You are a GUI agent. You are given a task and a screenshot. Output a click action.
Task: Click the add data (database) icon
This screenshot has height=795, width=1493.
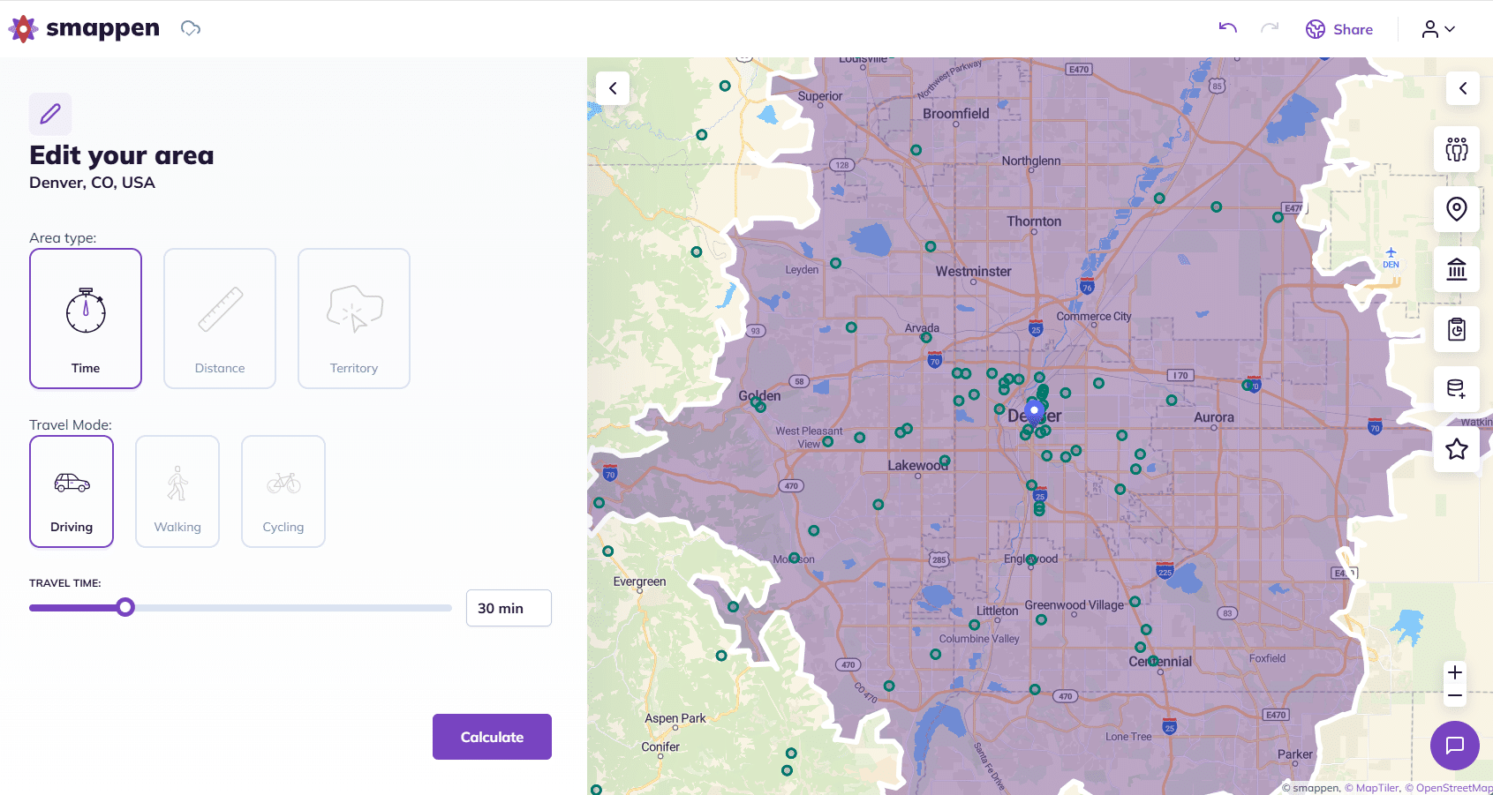coord(1456,389)
